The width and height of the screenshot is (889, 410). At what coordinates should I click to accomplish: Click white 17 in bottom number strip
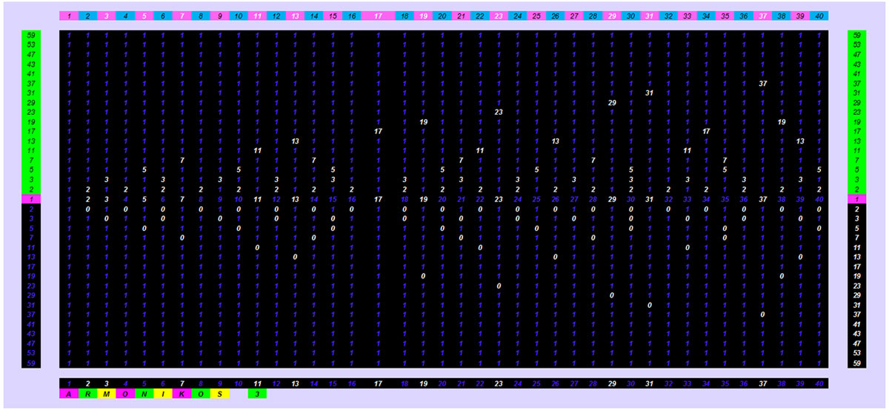click(378, 383)
